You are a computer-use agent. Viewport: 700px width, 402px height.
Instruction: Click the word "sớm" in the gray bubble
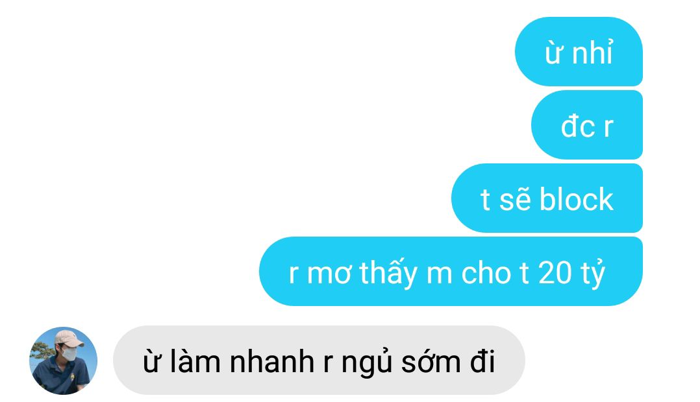pyautogui.click(x=431, y=362)
